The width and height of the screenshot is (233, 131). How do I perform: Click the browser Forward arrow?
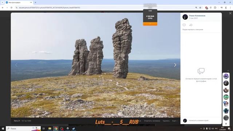(x=7, y=8)
